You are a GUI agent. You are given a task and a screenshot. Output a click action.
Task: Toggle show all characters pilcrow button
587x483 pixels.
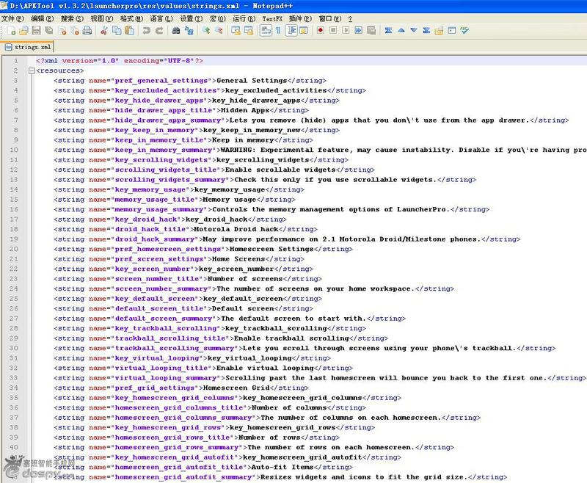point(278,31)
